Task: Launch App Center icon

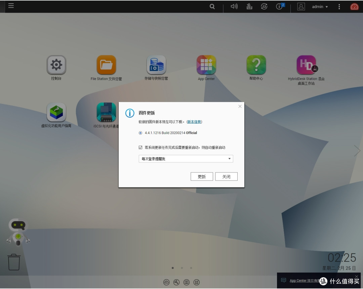Action: pyautogui.click(x=206, y=65)
